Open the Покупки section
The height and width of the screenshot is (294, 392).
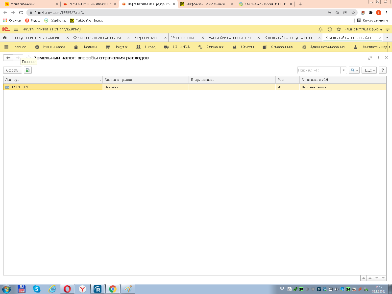point(117,47)
